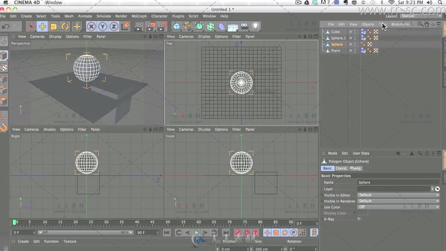Screen dimensions: 446x251
Task: Open the NURBS generators icon
Action: pos(199,26)
